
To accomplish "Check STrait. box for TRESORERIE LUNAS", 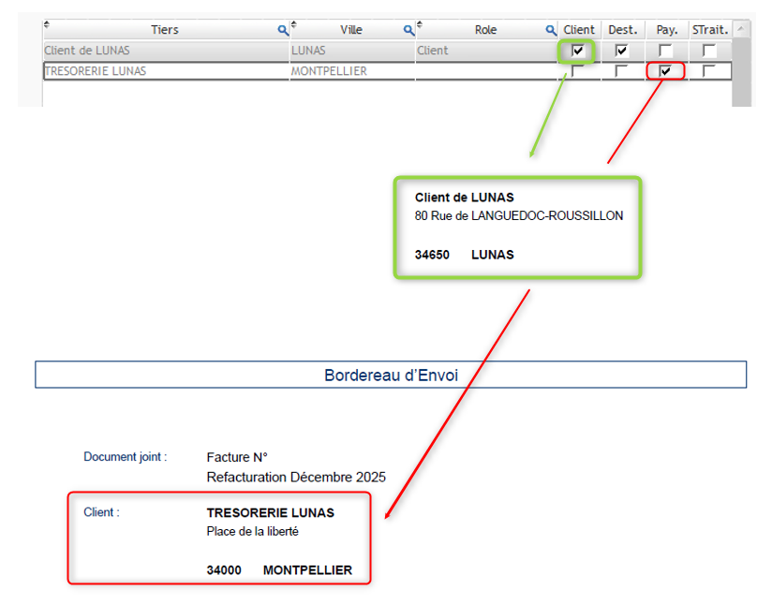I will tap(709, 71).
